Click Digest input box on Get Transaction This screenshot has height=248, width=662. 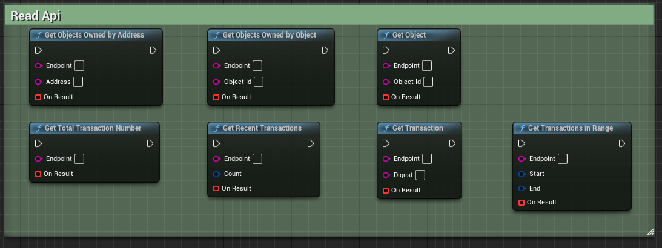pos(420,175)
